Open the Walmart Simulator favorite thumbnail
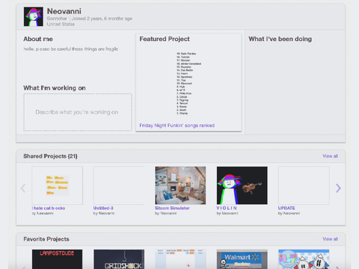 point(242,259)
